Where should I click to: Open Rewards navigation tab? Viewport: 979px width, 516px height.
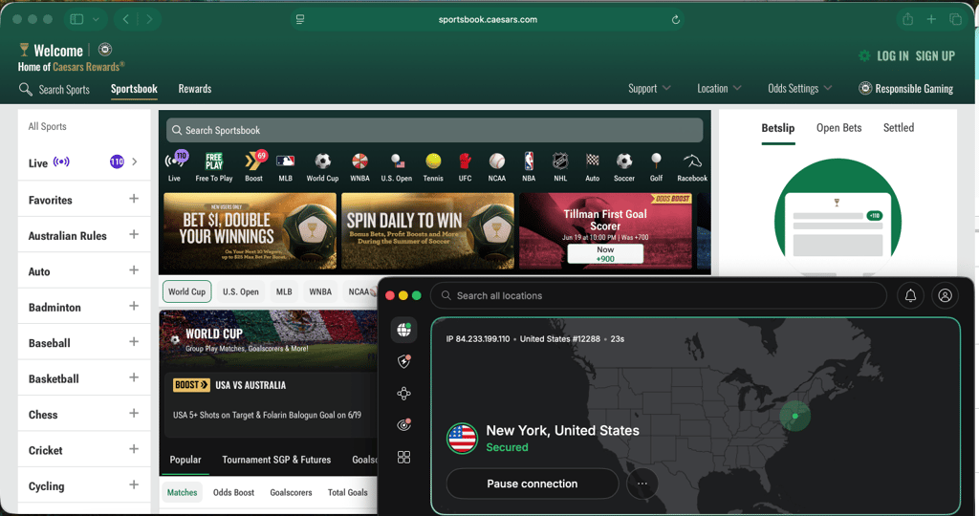195,89
